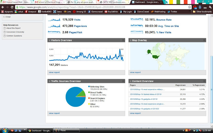Click view report under Visitors Overview

coord(54,72)
